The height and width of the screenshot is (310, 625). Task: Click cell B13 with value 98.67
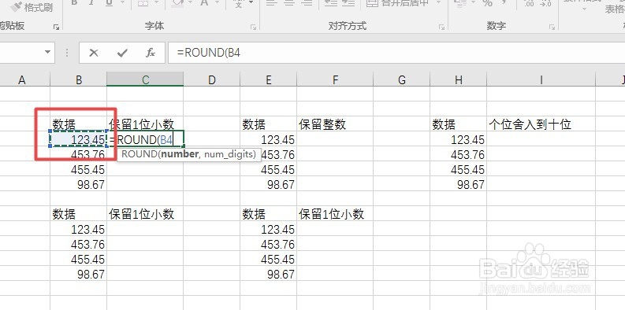coord(79,274)
